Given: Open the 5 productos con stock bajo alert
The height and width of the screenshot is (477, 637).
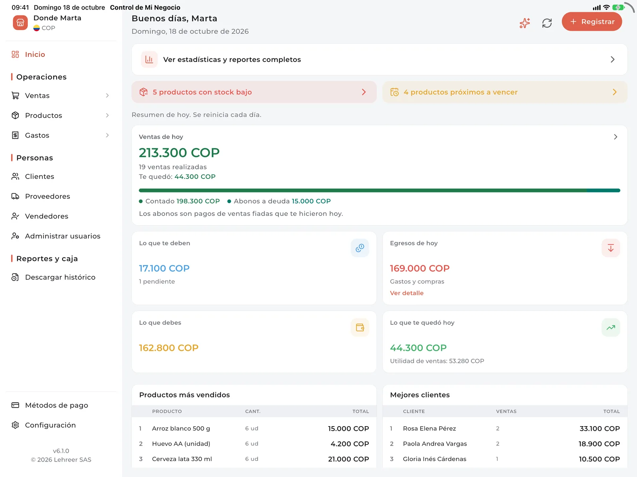Looking at the screenshot, I should pyautogui.click(x=254, y=92).
